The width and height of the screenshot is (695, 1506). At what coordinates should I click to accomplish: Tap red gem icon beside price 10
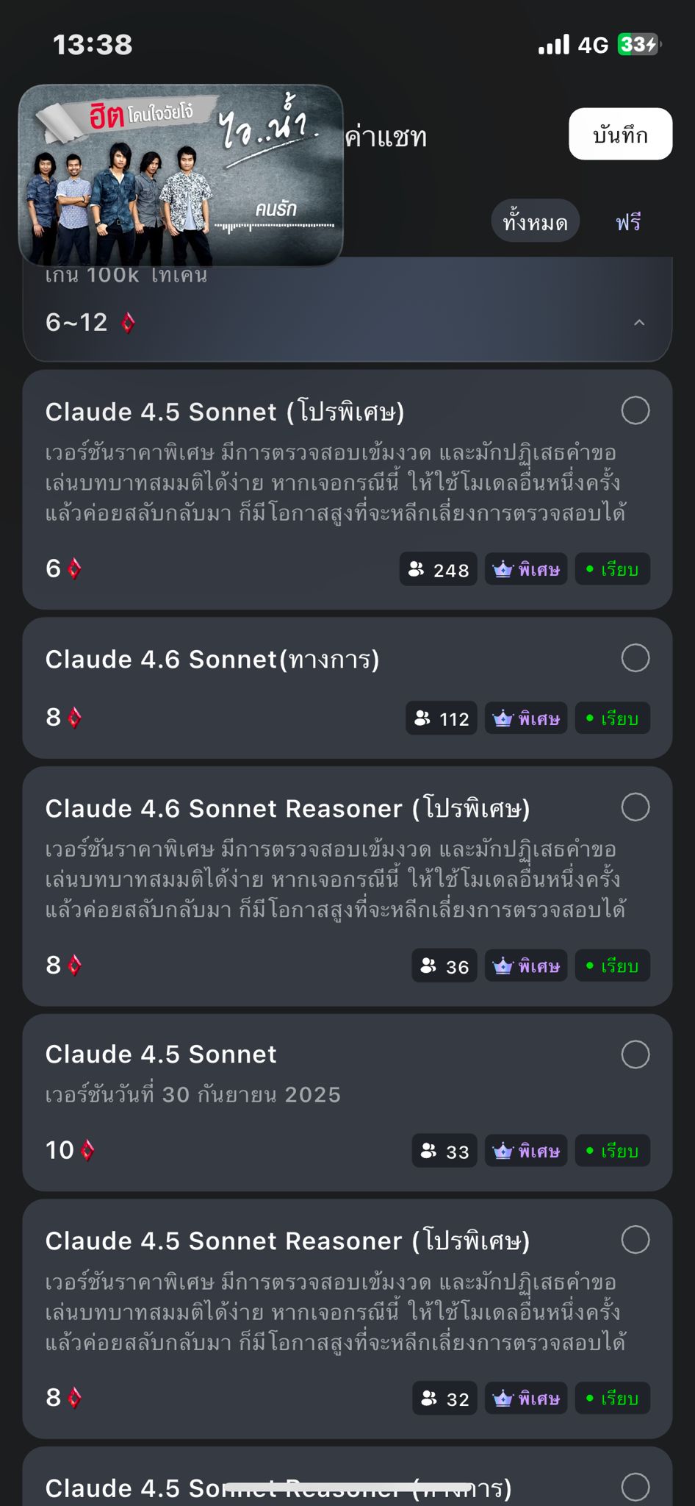click(x=87, y=1150)
